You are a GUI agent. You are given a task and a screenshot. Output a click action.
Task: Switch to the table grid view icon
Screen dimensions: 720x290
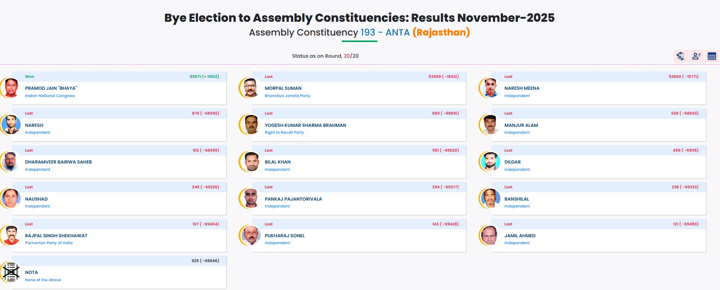coord(712,56)
